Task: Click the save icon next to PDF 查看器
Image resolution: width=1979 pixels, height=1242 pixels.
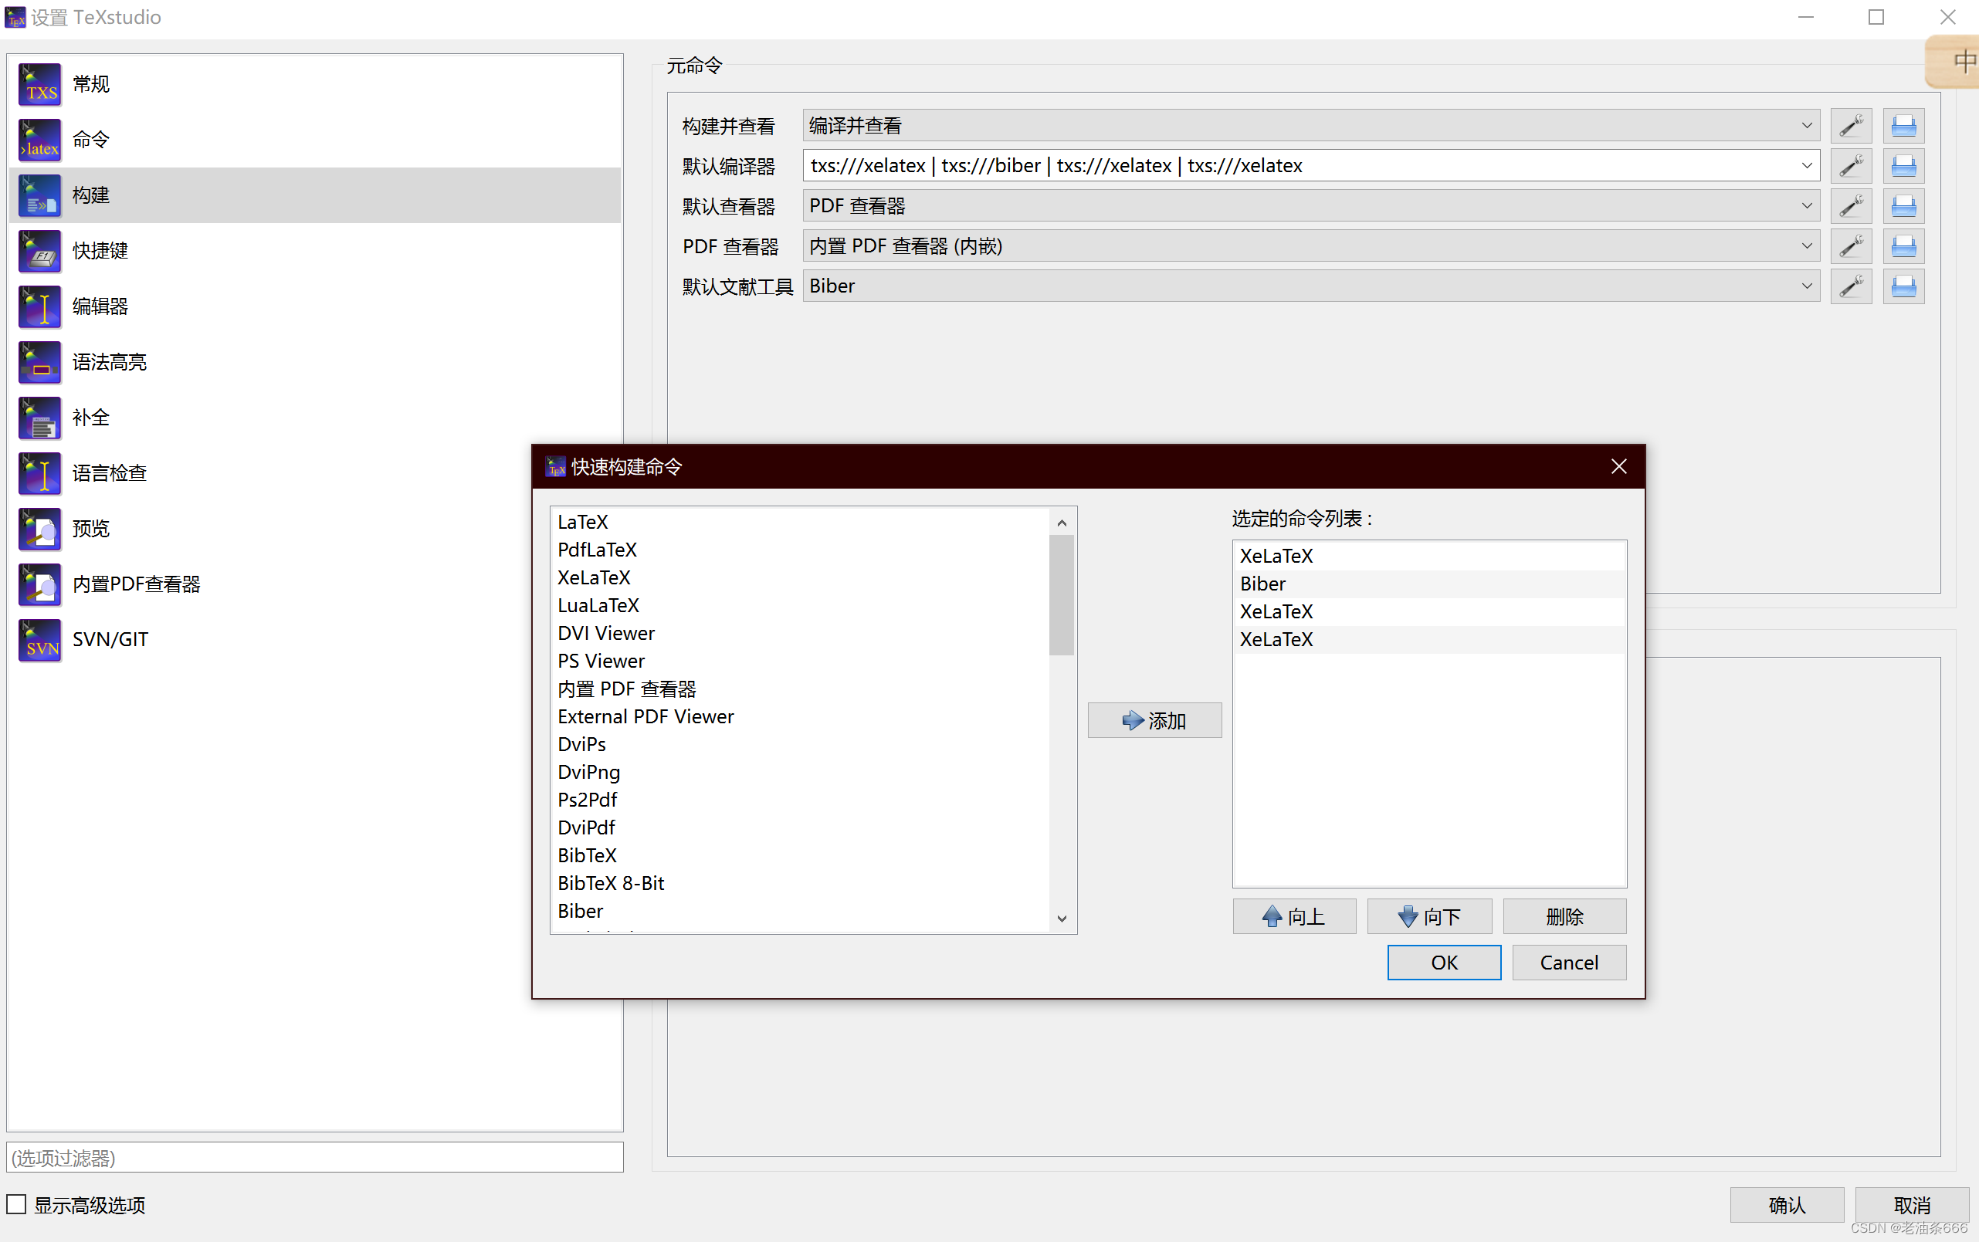Action: tap(1904, 245)
